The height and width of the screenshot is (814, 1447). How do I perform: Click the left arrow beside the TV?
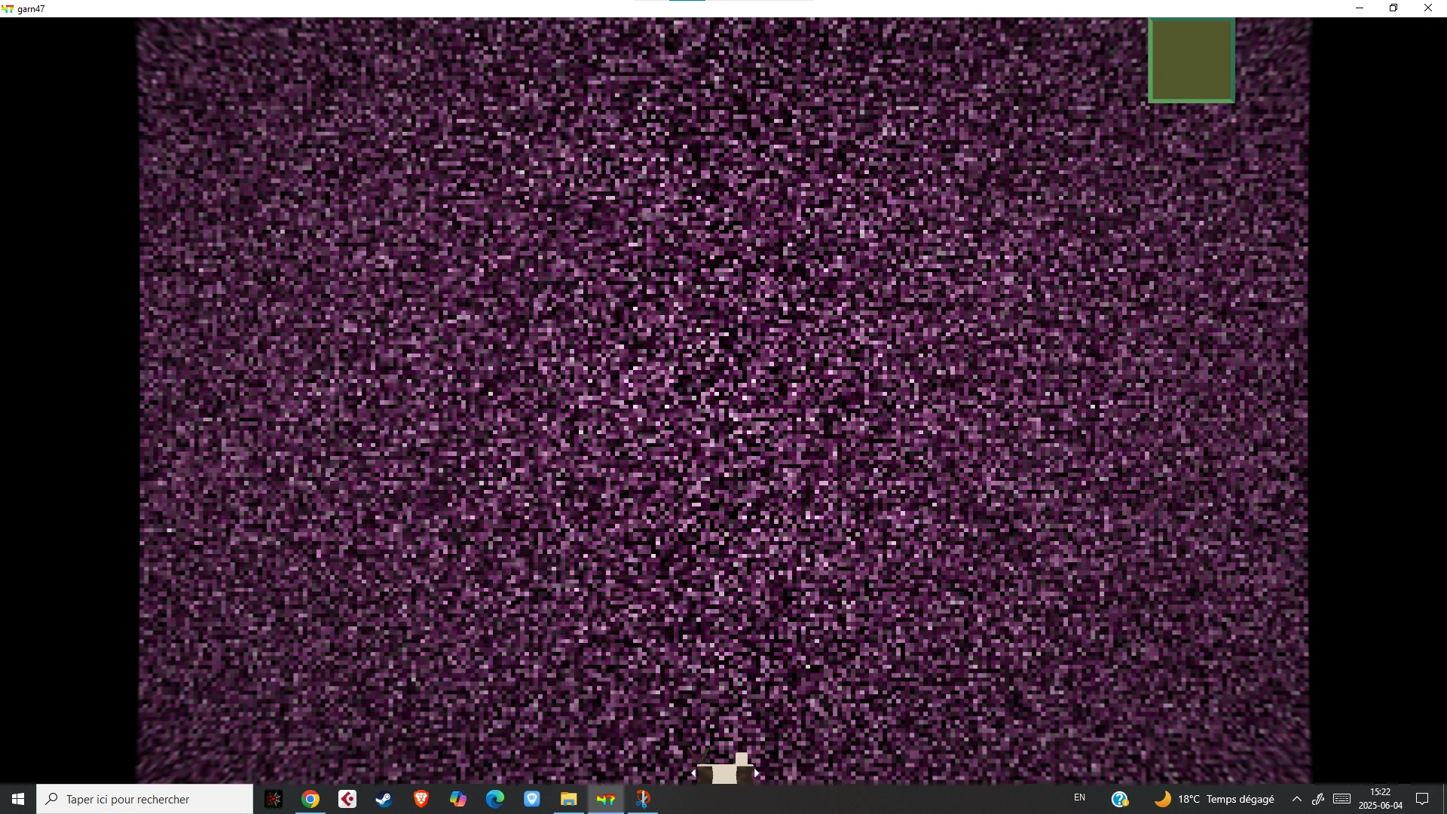(693, 773)
